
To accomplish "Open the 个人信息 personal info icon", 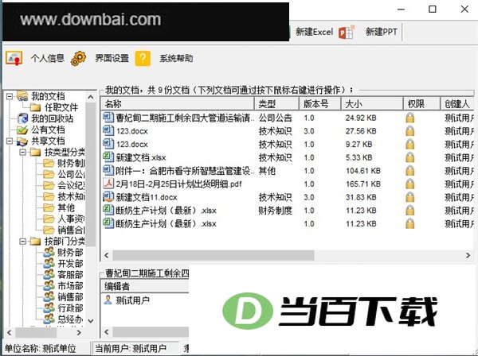I will pyautogui.click(x=14, y=58).
